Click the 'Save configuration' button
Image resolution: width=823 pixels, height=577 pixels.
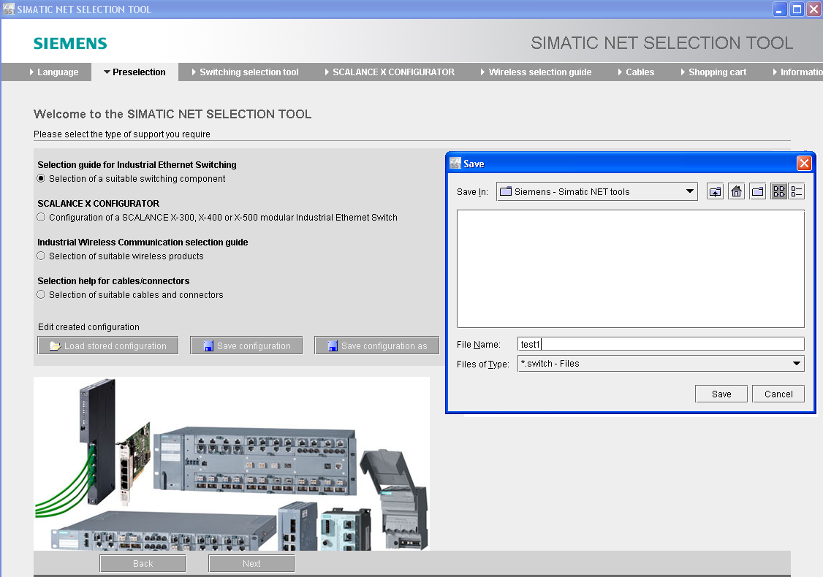(x=247, y=345)
